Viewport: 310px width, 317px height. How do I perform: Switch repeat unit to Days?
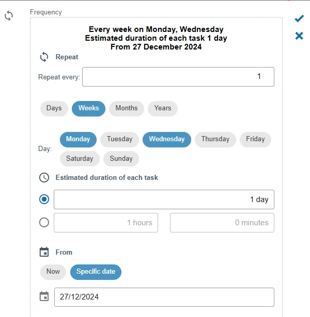click(x=54, y=108)
